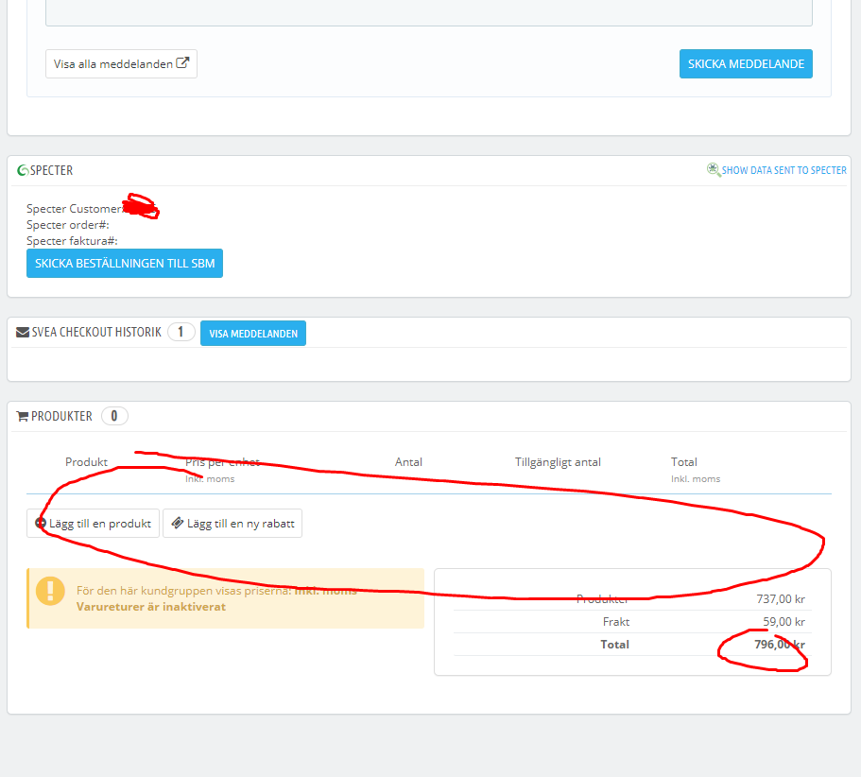
Task: Click the message text area above Skicka meddelande
Action: pos(429,12)
